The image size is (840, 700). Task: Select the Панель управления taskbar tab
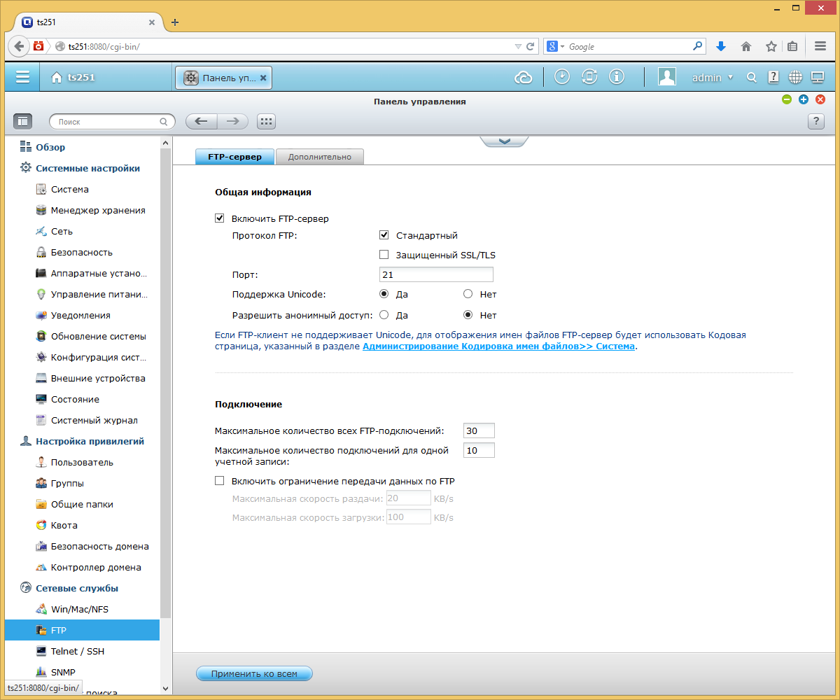coord(223,78)
